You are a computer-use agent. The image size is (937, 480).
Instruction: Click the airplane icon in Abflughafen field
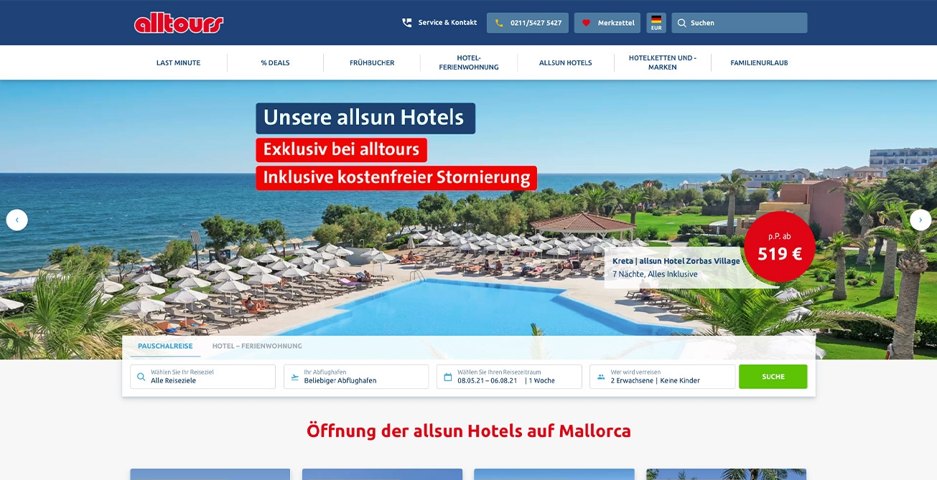pyautogui.click(x=295, y=377)
